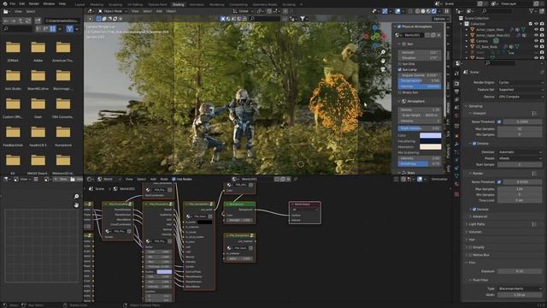Open the outliner filter dropdown
Image resolution: width=547 pixels, height=308 pixels.
[x=532, y=11]
